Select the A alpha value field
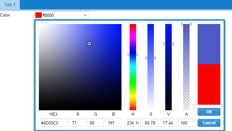The height and width of the screenshot is (131, 232). 186,123
